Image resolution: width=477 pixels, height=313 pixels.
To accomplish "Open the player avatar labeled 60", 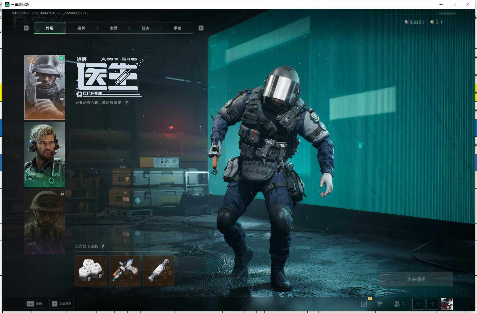I will coord(447,304).
